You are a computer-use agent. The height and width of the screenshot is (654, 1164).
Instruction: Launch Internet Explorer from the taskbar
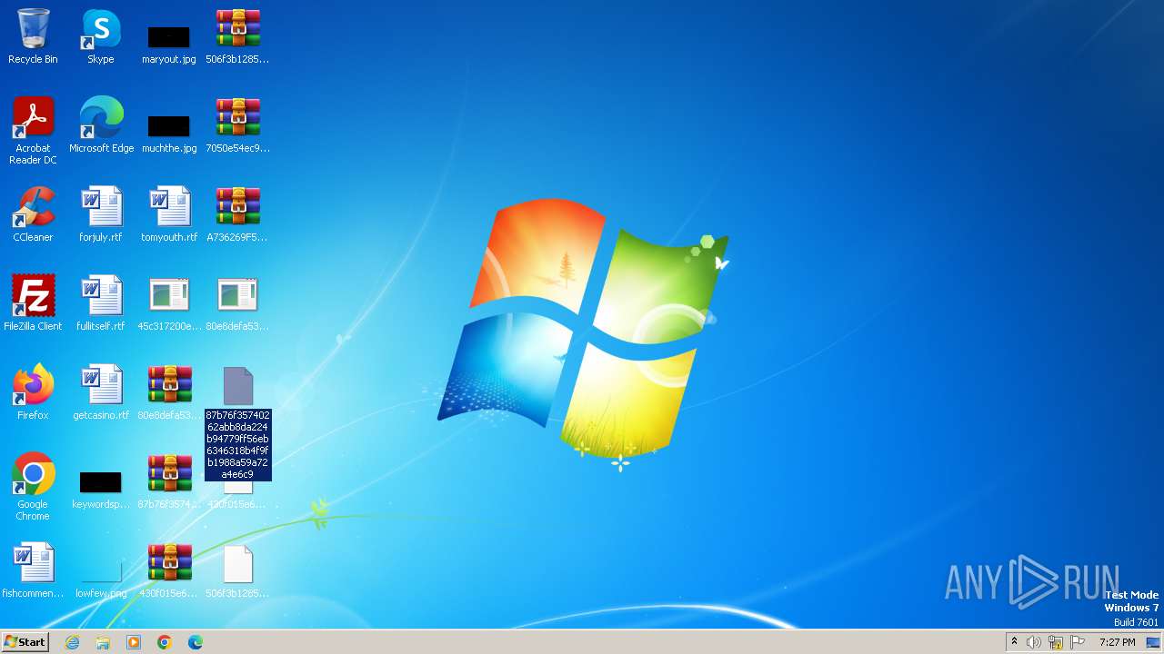pos(73,642)
